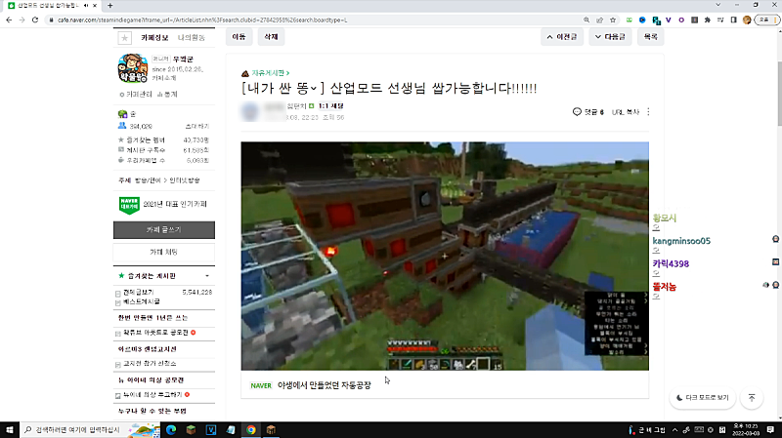Enable dark mode 다크 모드로 보기

click(x=702, y=398)
